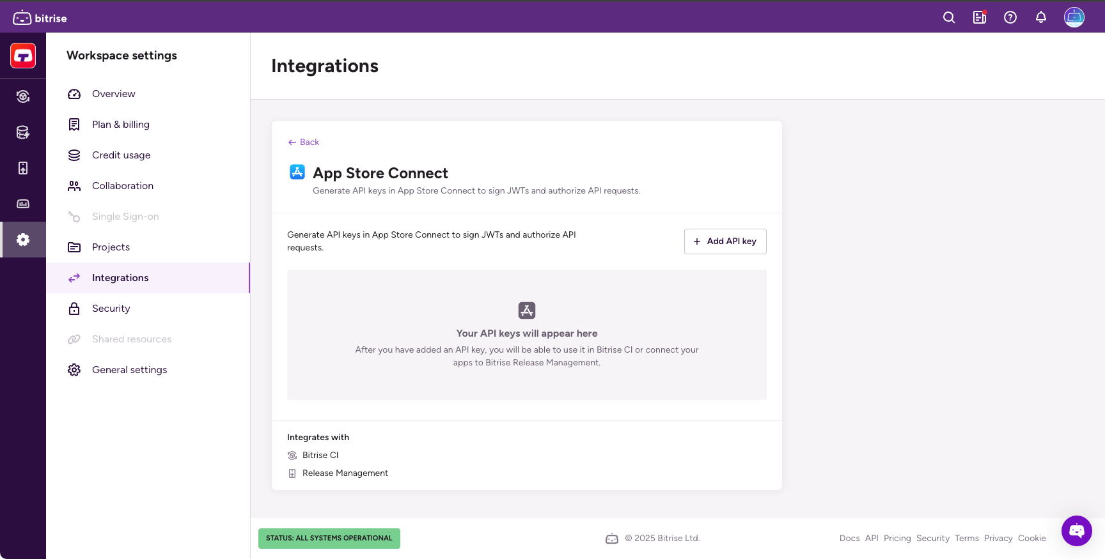1105x559 pixels.
Task: Click the Back link
Action: coord(303,142)
